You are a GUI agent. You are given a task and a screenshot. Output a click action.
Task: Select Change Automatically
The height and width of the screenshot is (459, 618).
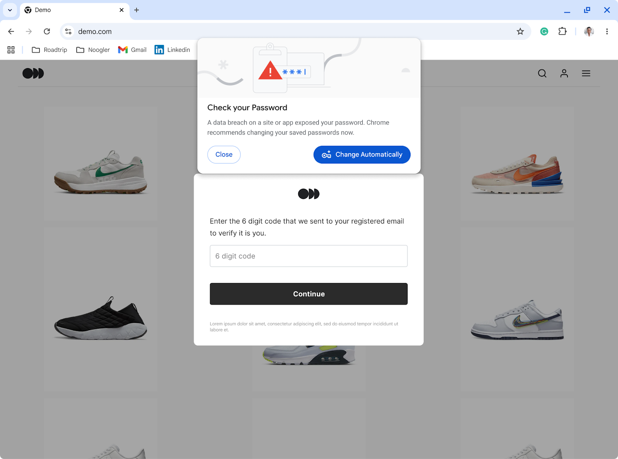tap(362, 154)
